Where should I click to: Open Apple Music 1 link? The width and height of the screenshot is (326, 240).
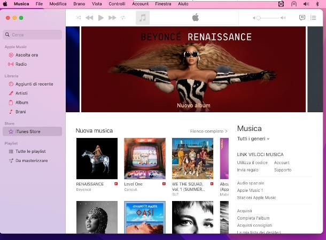click(x=250, y=190)
